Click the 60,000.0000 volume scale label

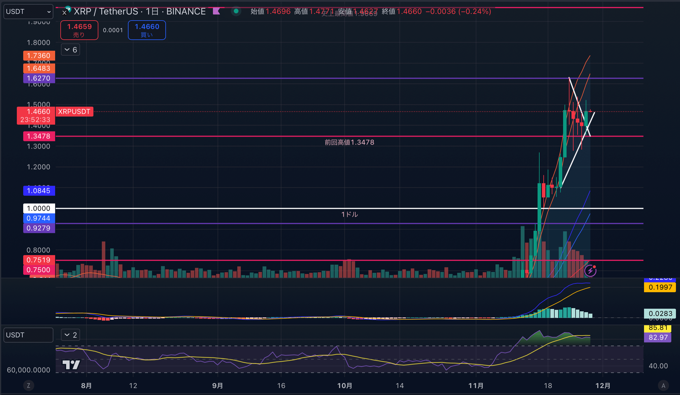coord(28,370)
